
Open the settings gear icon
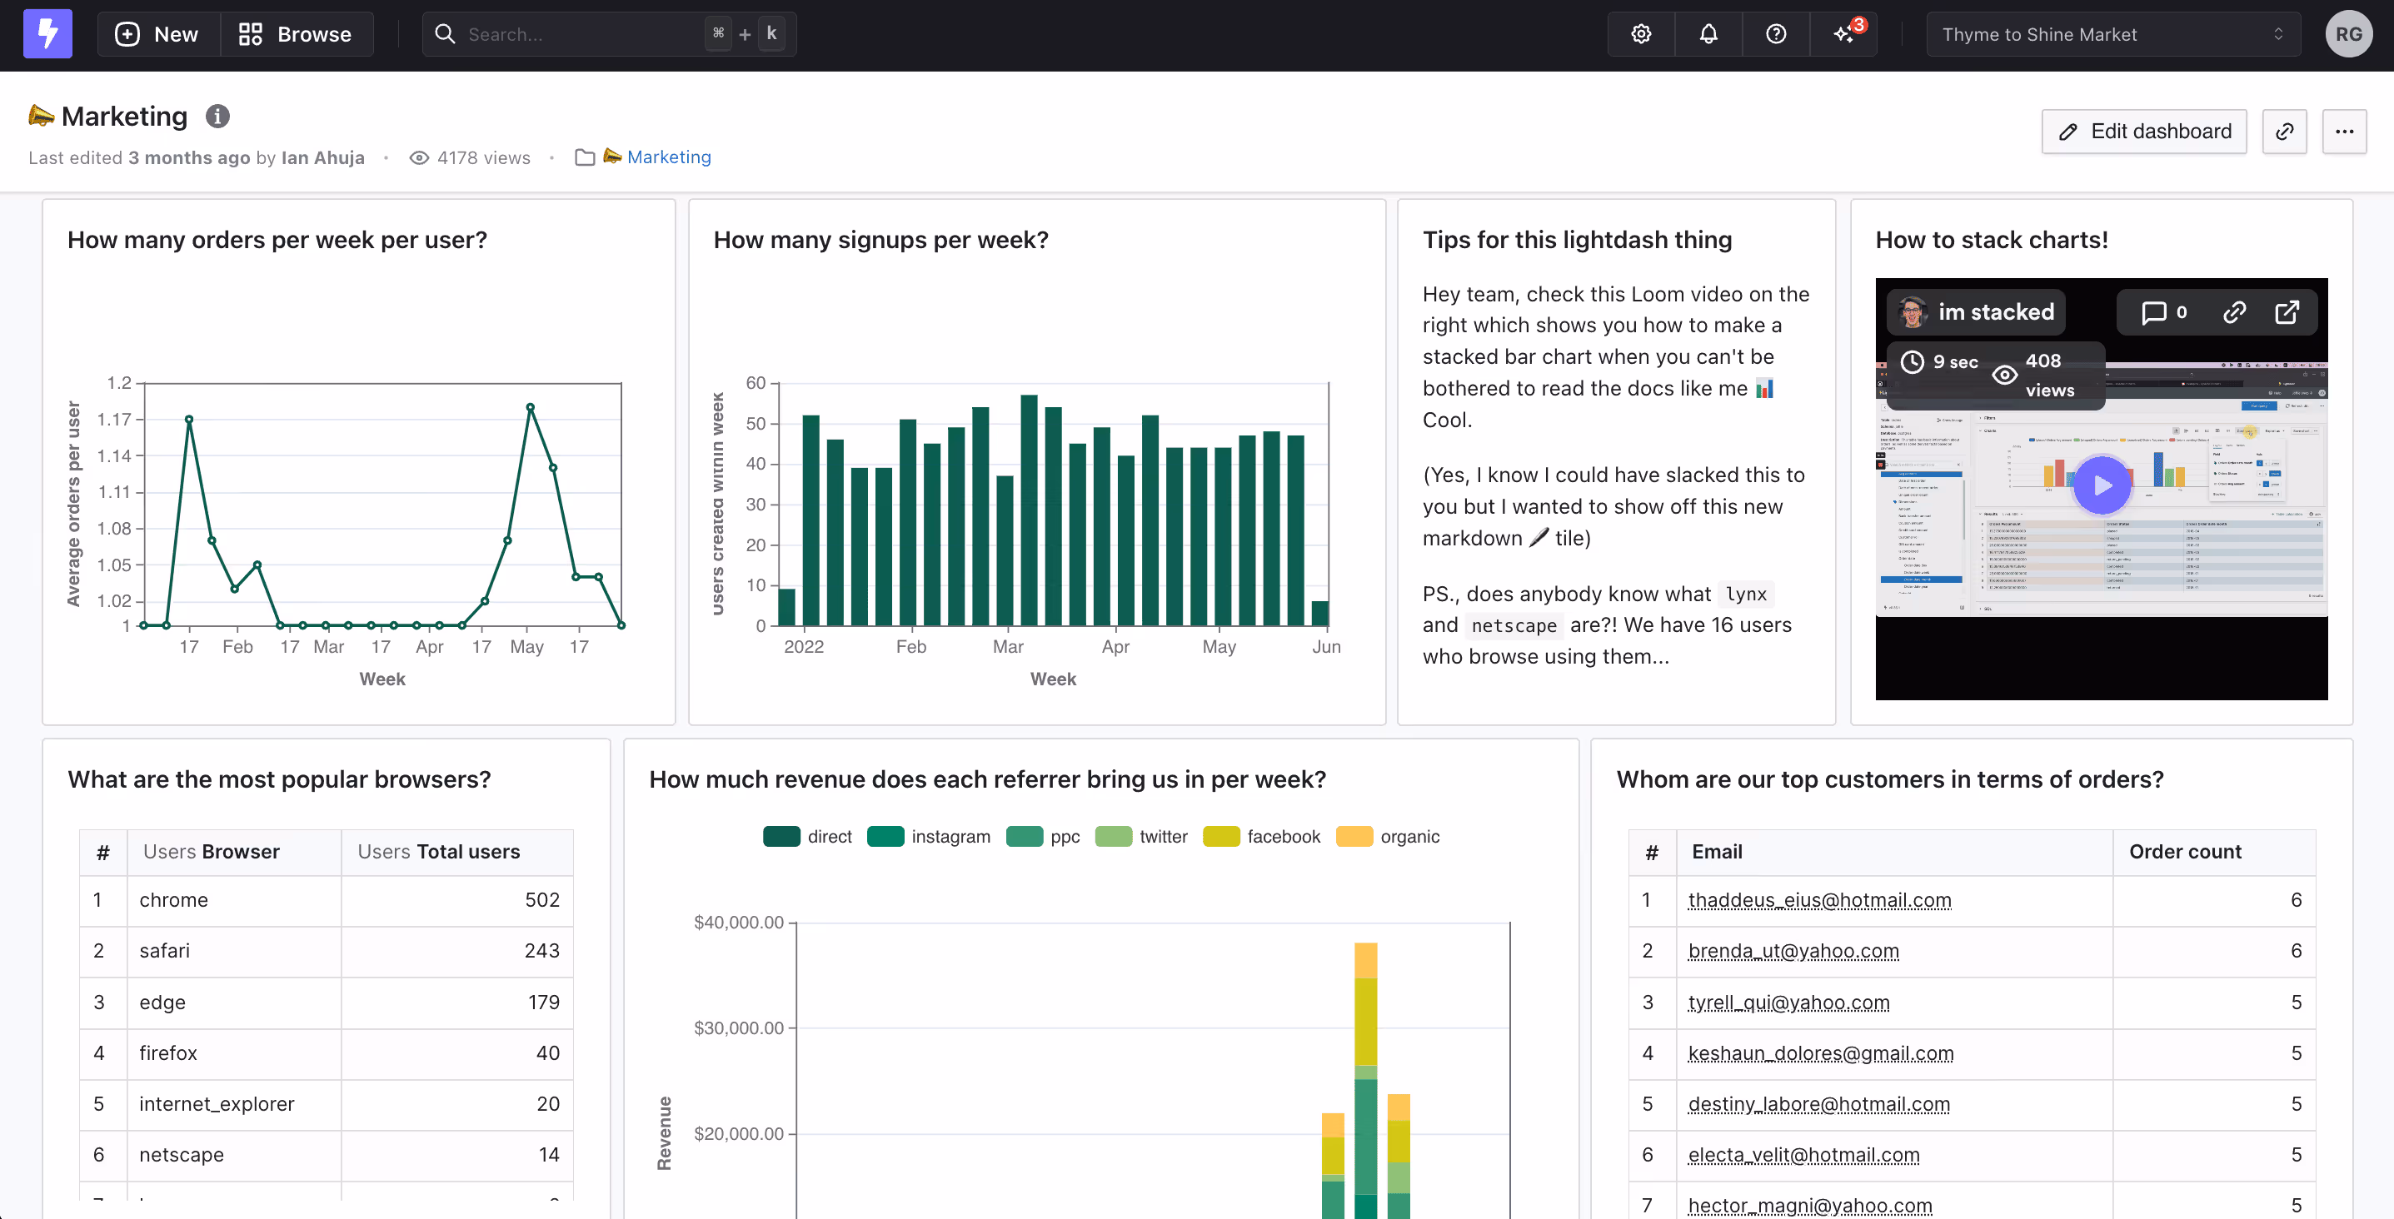point(1641,34)
